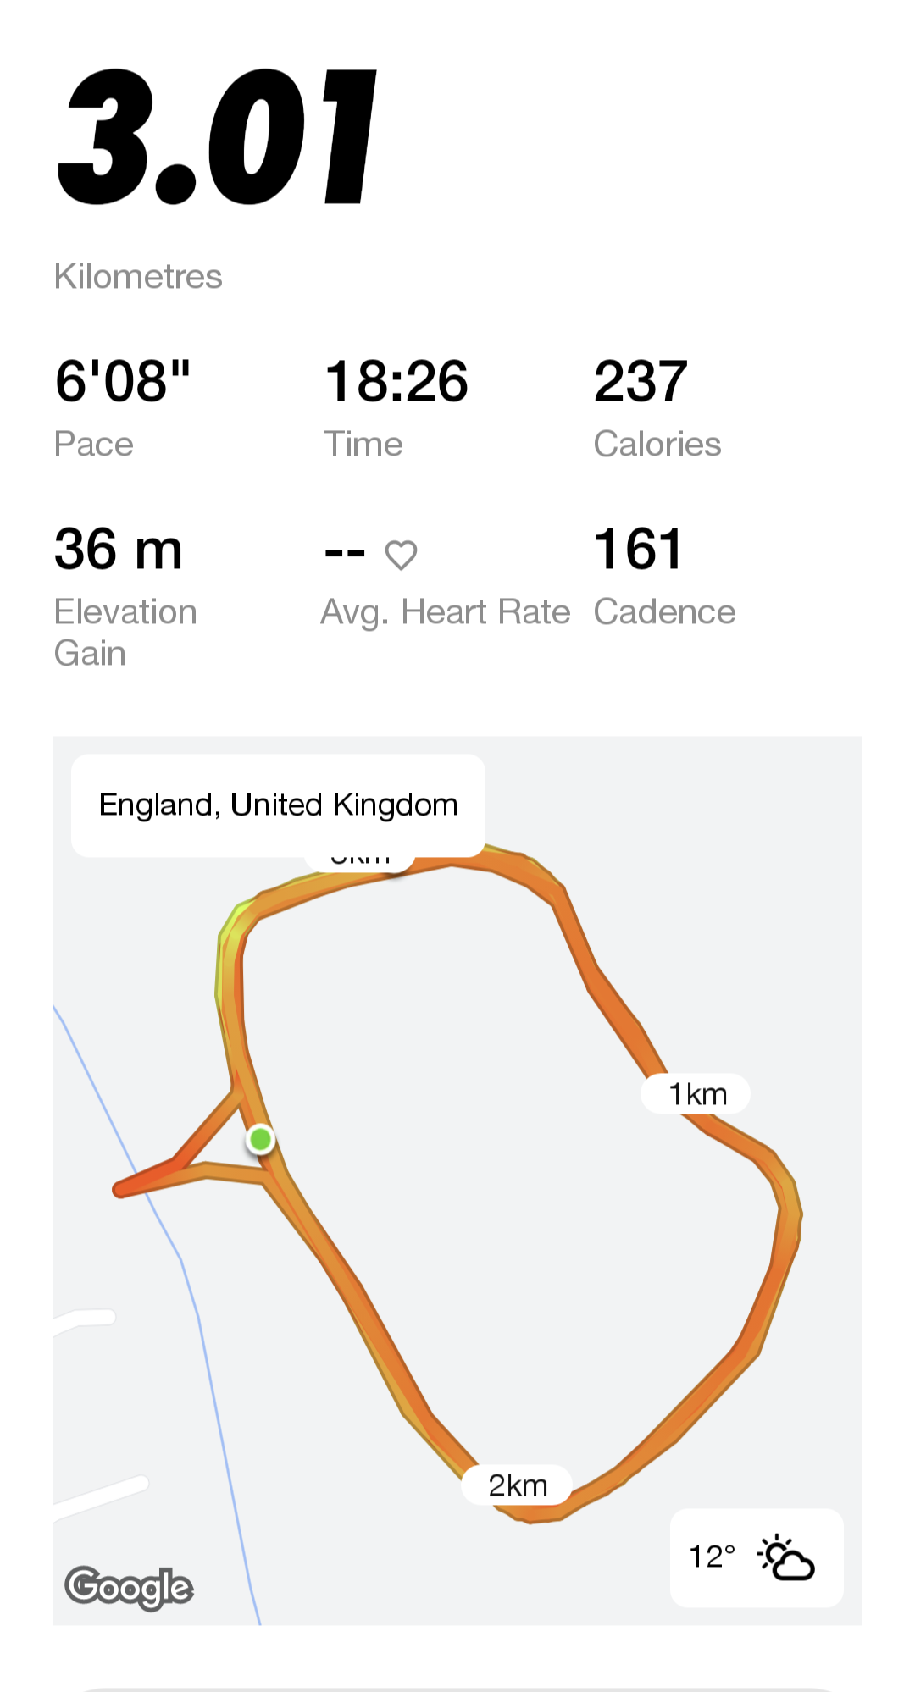
Task: Select the 2km route marker
Action: [517, 1485]
